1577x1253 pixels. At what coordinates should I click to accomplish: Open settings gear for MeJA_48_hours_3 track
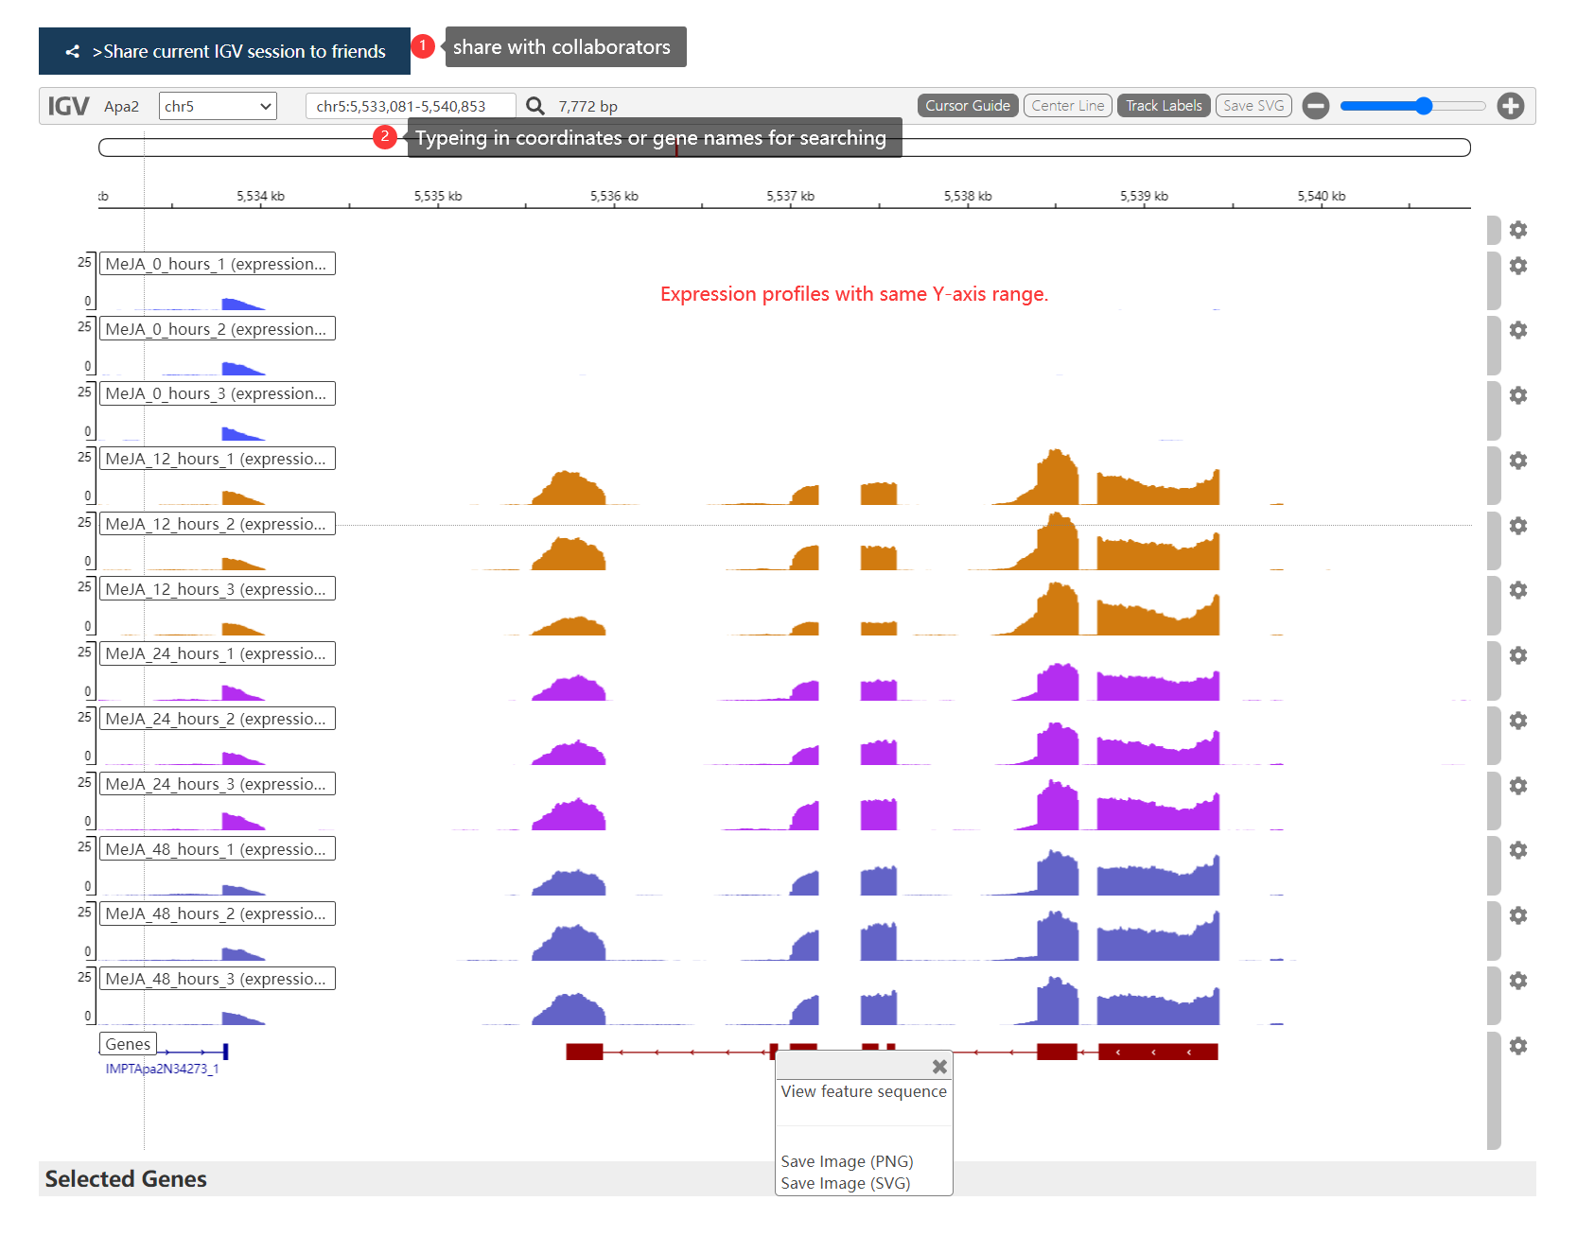click(1517, 981)
